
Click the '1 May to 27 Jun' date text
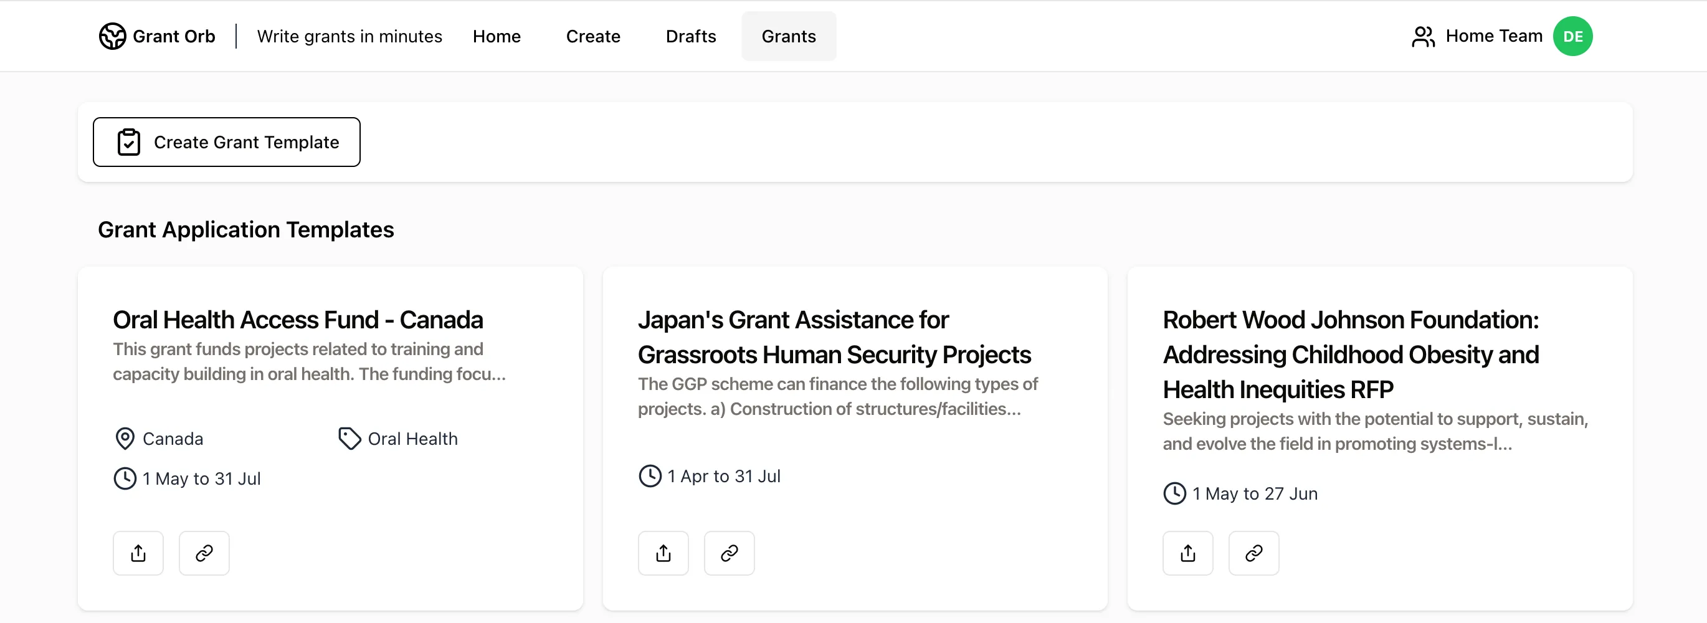[1255, 494]
